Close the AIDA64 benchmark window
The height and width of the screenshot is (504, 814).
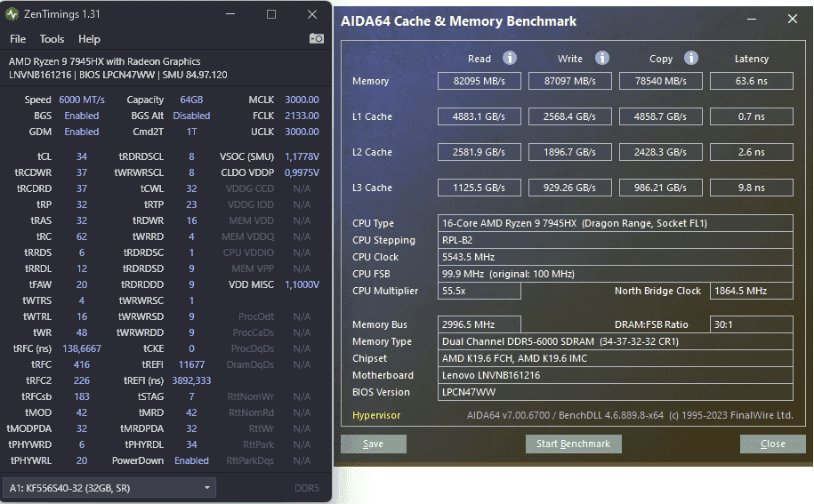coord(792,20)
